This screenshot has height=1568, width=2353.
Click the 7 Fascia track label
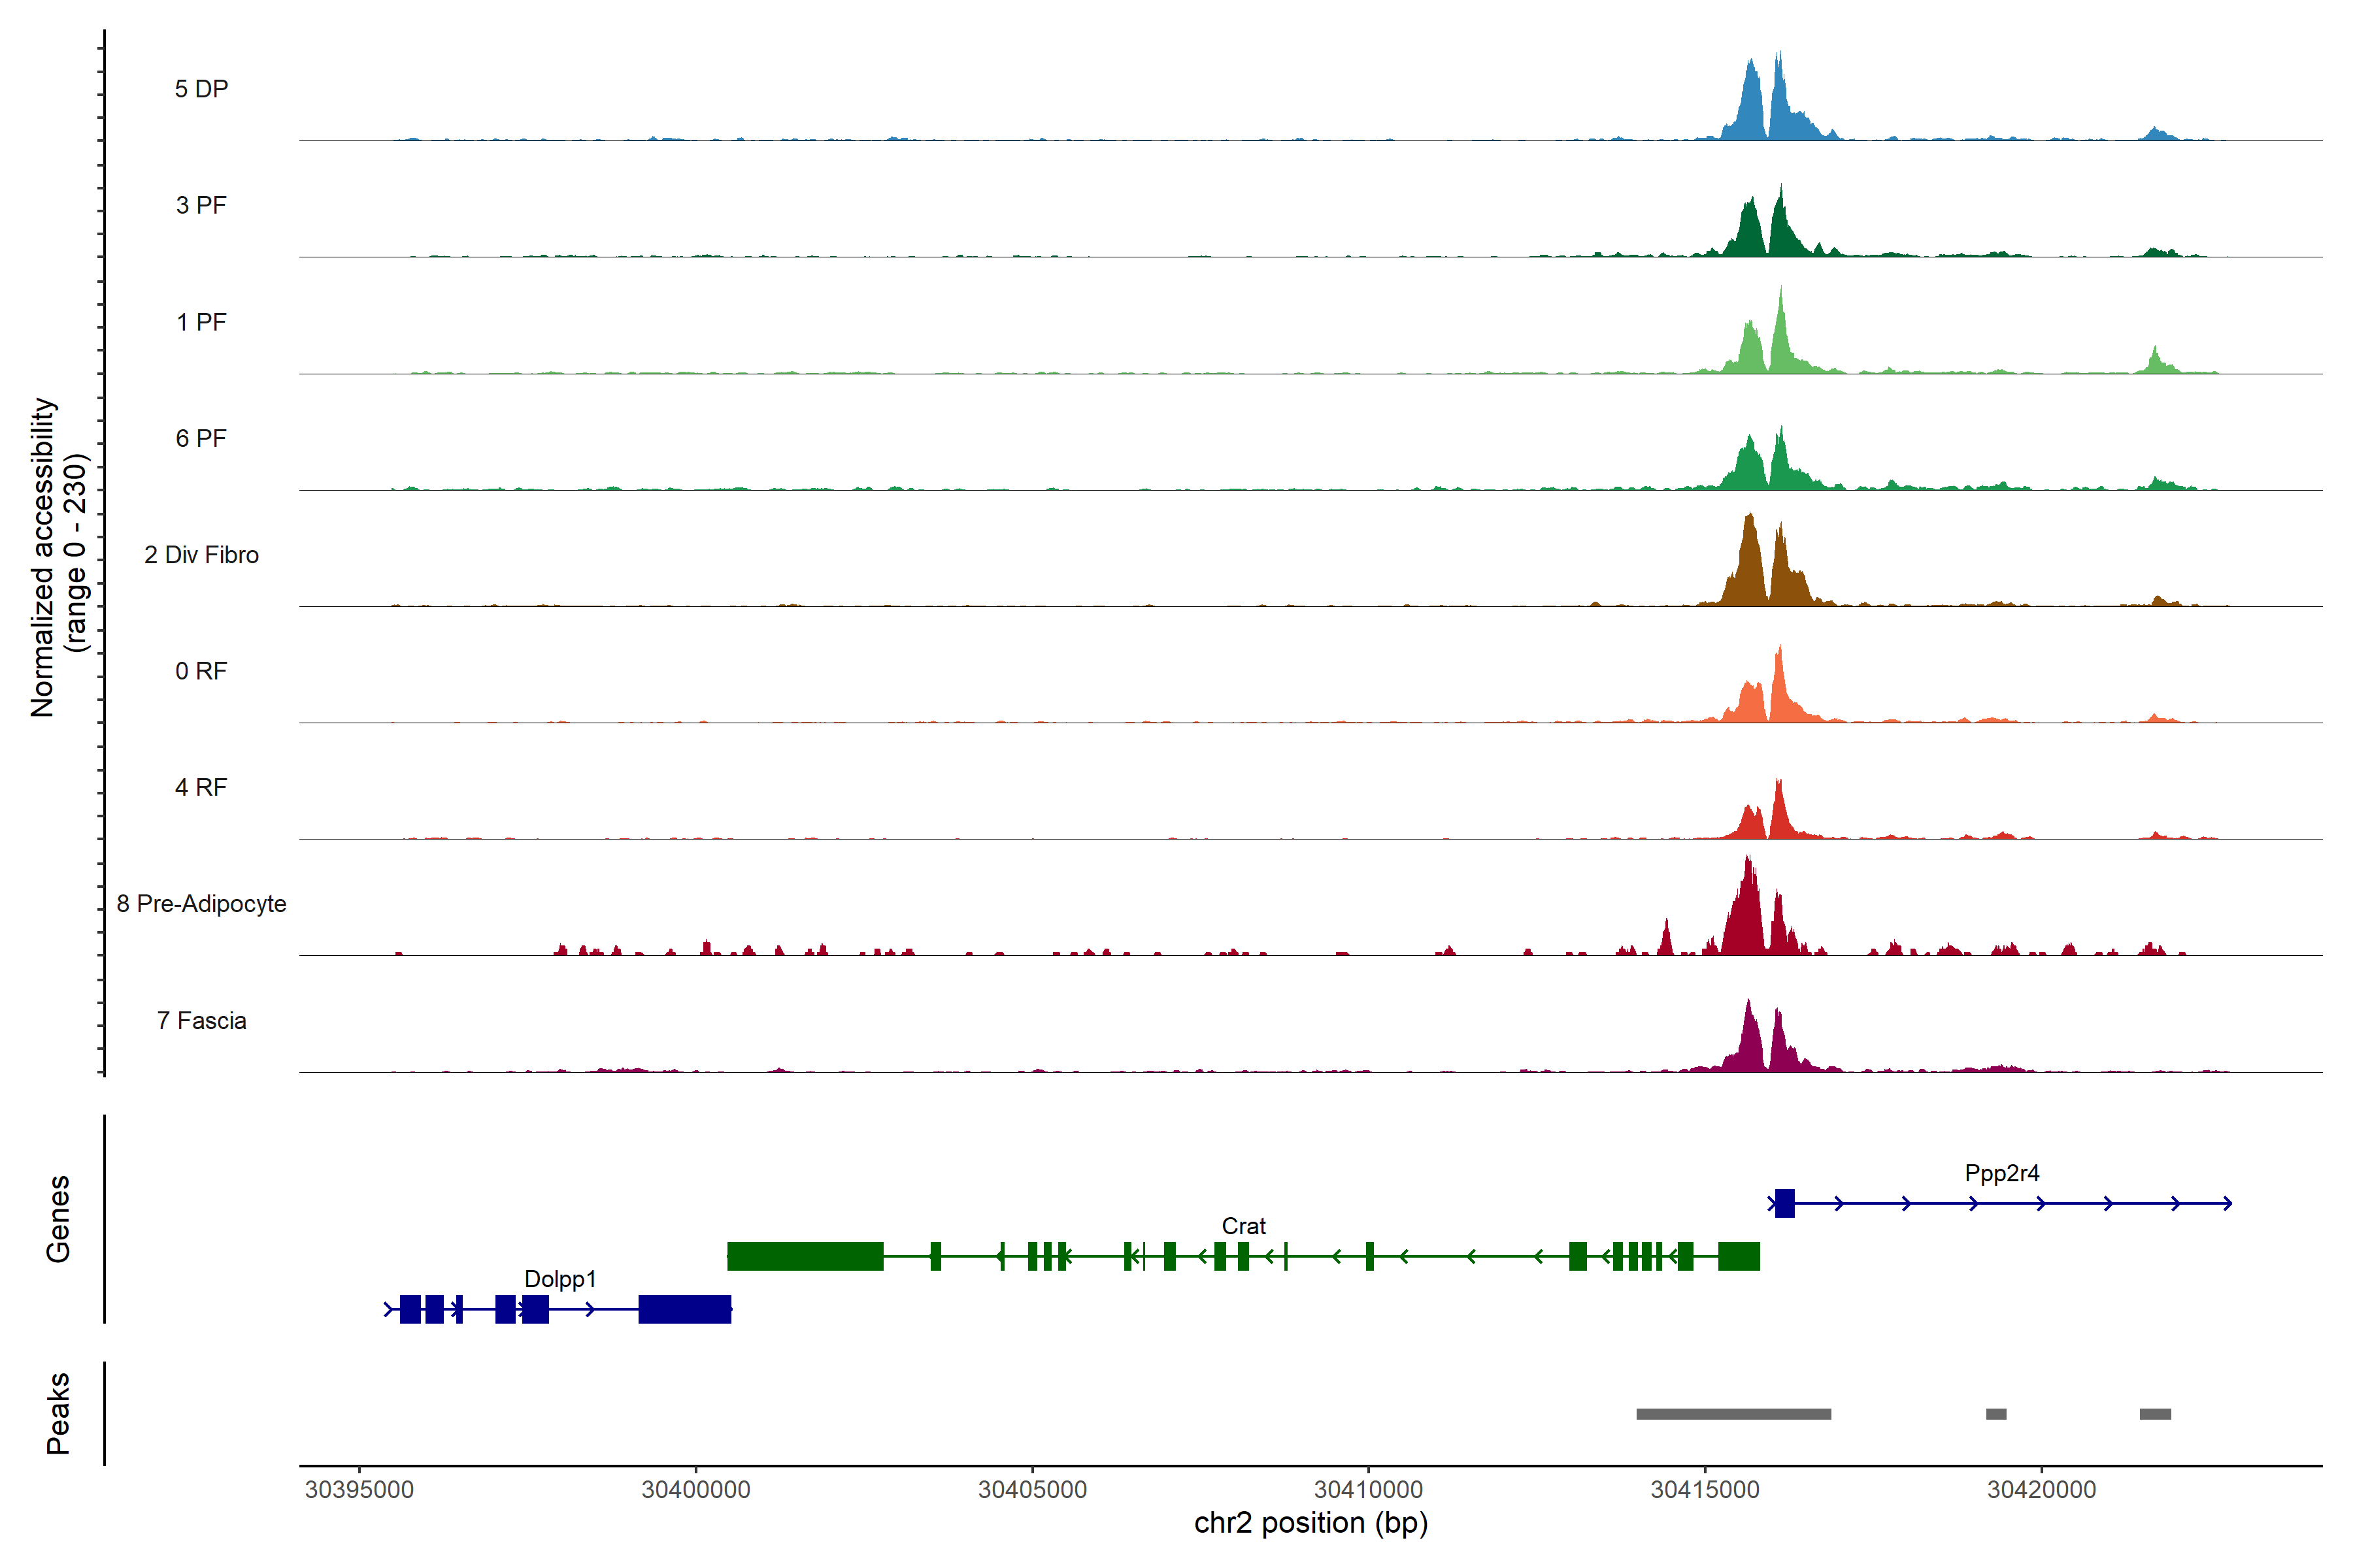click(x=201, y=1021)
